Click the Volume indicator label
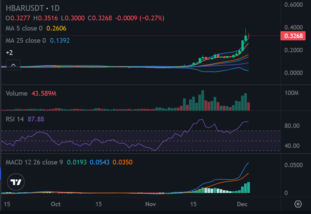The image size is (311, 214). tap(17, 93)
